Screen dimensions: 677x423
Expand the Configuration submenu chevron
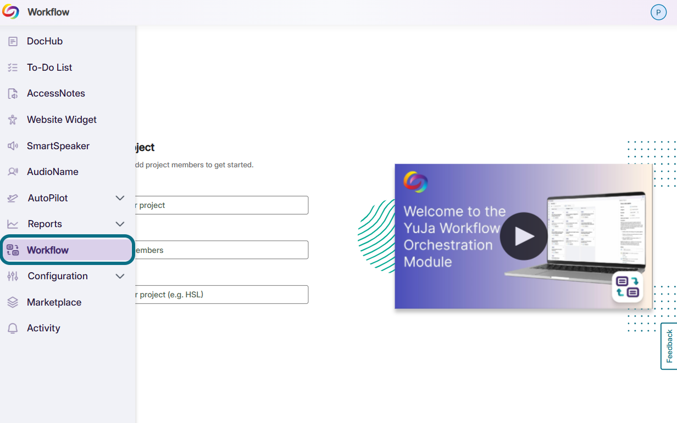120,276
